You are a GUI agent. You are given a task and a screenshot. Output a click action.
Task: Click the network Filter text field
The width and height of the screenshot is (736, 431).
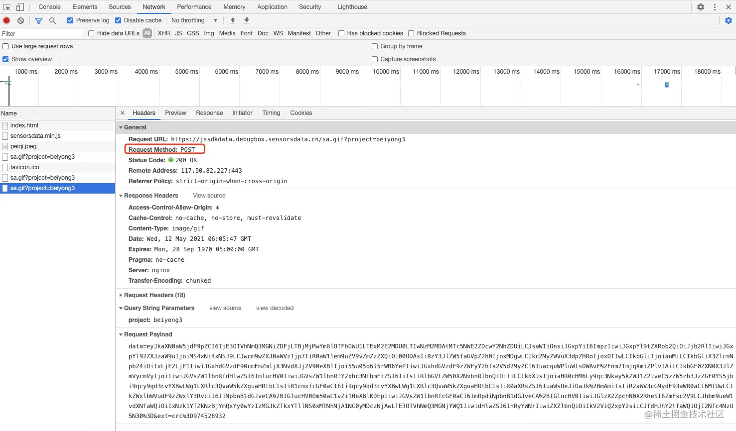(41, 33)
